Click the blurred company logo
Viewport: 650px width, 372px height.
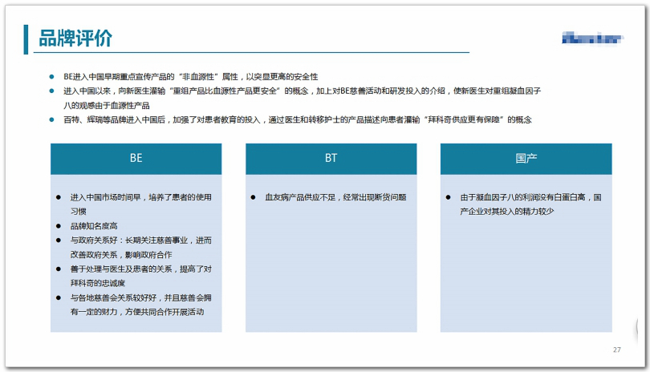593,38
